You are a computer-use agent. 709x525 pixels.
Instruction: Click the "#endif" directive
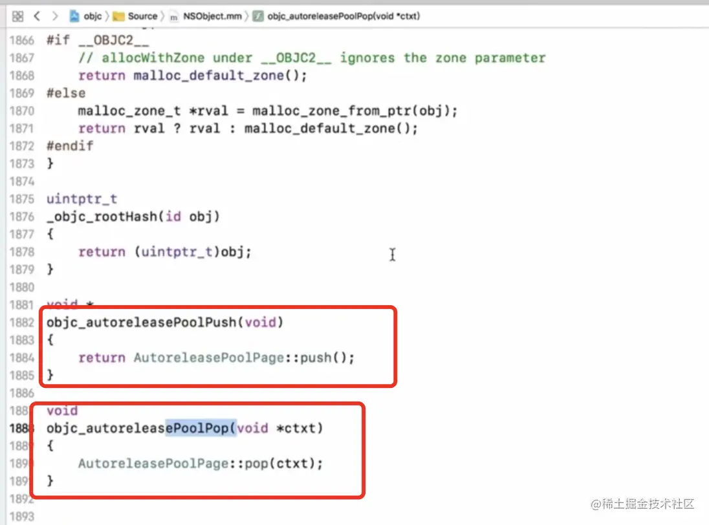pos(70,146)
